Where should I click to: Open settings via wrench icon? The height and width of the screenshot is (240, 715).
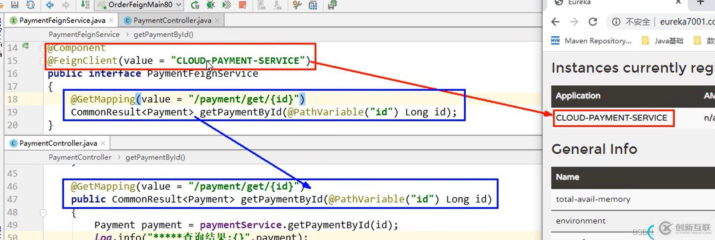(x=297, y=5)
